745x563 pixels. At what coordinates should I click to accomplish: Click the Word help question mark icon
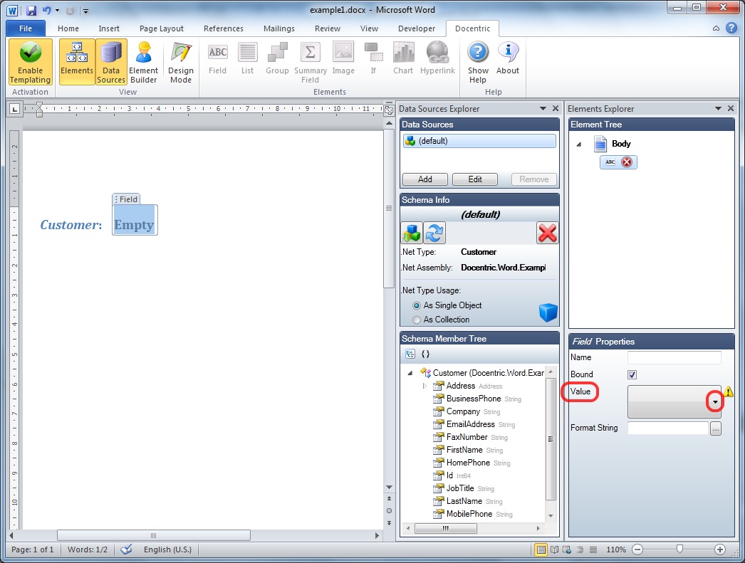(x=731, y=28)
